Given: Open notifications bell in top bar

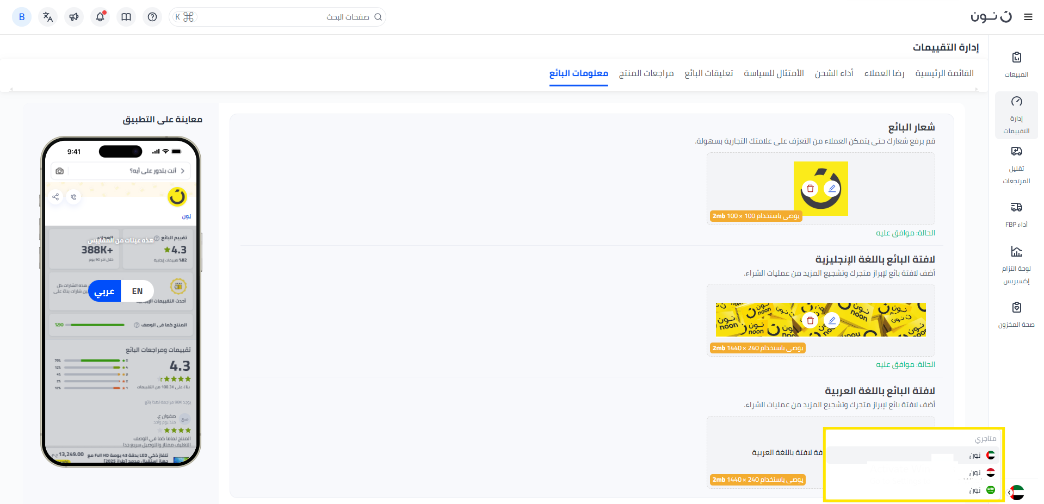Looking at the screenshot, I should [100, 17].
